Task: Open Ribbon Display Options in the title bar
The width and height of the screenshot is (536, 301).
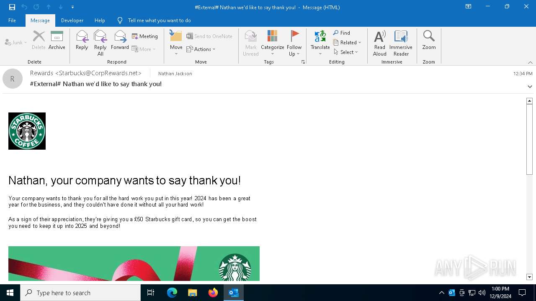Action: 468,7
